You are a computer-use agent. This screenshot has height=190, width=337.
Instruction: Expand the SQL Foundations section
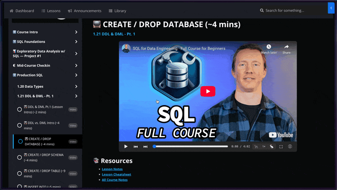(x=76, y=41)
